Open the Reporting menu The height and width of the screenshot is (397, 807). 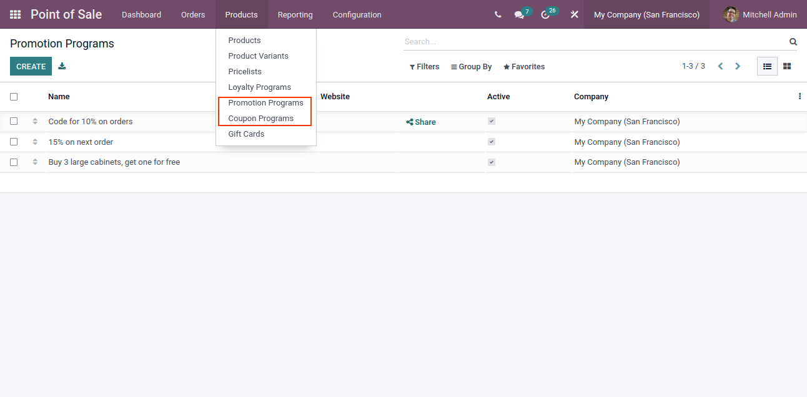point(295,14)
